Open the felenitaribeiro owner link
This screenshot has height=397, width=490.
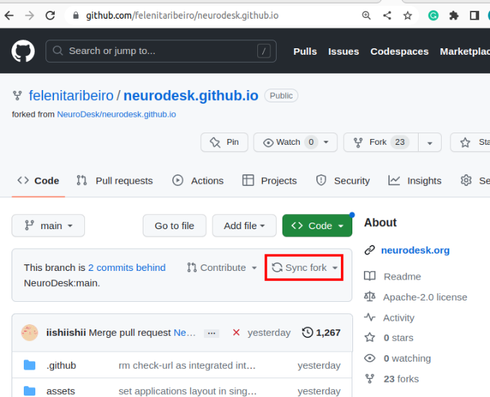point(71,96)
